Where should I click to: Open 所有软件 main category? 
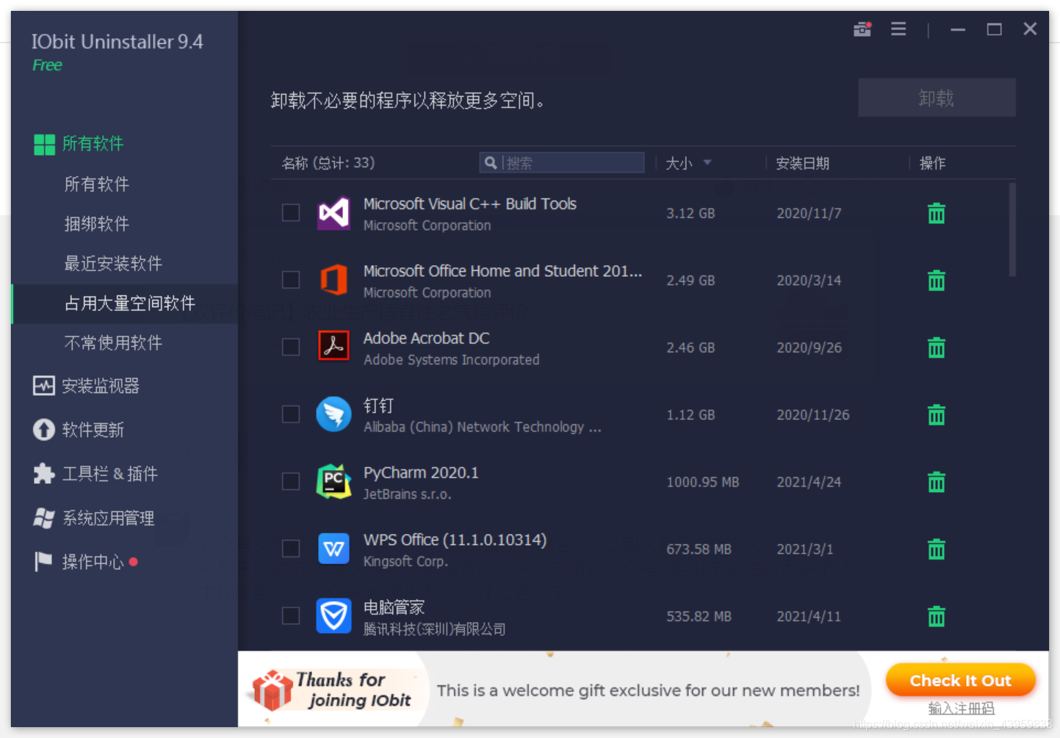click(79, 144)
